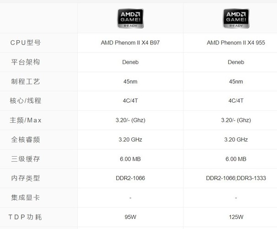This screenshot has width=277, height=229.
Task: Click the AMD Game Ready badge above 955
Action: click(236, 18)
